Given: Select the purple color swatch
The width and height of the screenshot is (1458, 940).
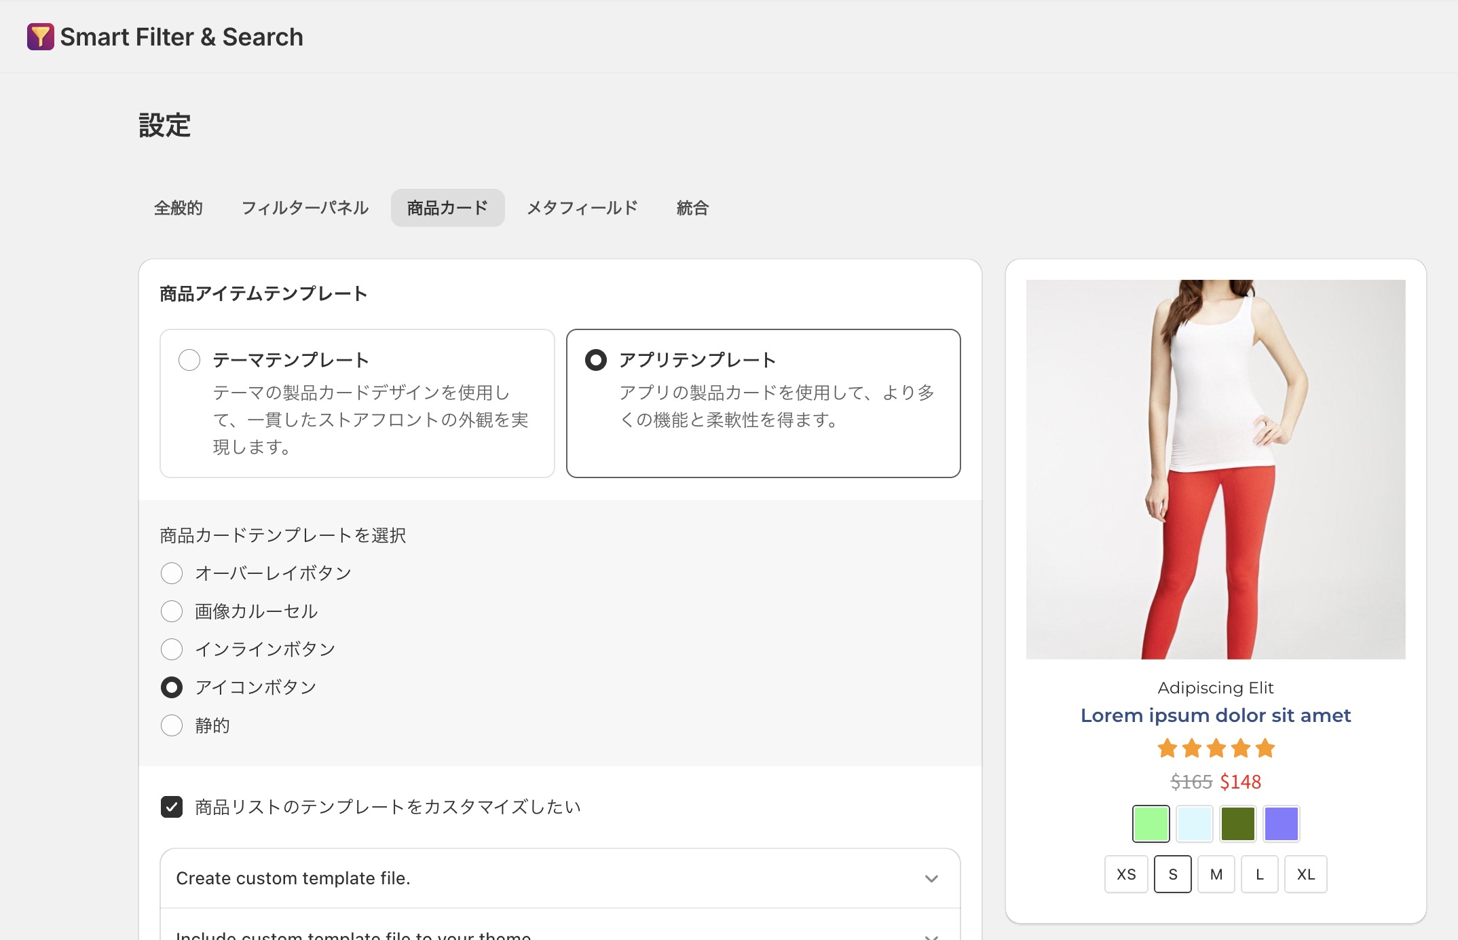Looking at the screenshot, I should click(x=1282, y=823).
